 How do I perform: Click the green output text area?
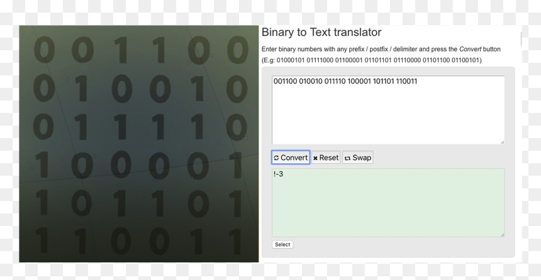click(388, 203)
